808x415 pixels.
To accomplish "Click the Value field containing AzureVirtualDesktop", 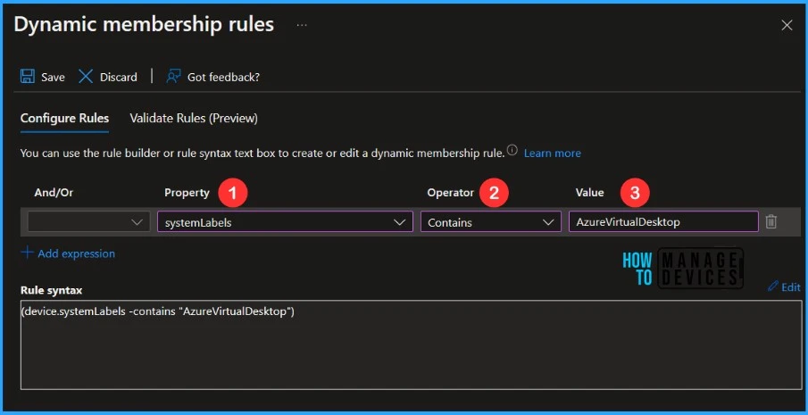I will tap(663, 222).
